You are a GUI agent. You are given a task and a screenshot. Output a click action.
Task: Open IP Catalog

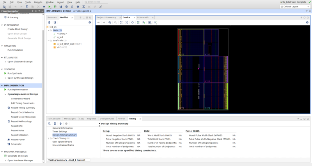tap(12, 18)
